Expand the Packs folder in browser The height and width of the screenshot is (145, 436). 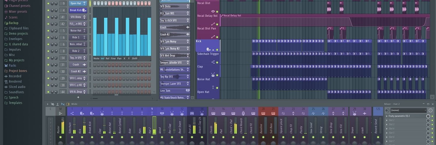click(x=10, y=66)
